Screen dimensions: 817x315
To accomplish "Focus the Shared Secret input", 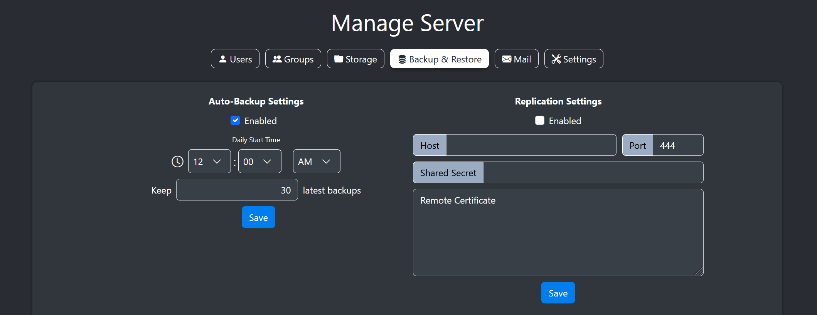I will click(x=593, y=172).
